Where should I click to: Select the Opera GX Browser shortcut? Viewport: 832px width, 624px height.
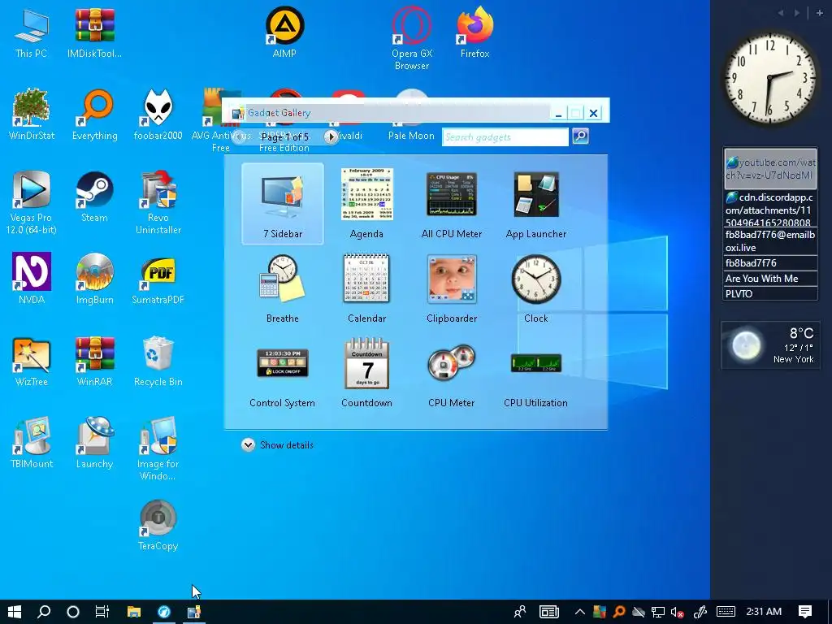click(x=412, y=38)
